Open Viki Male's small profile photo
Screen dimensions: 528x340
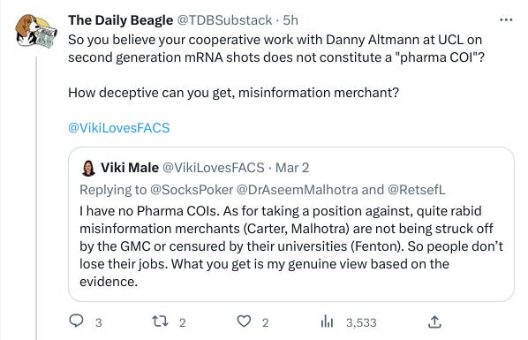tap(88, 168)
